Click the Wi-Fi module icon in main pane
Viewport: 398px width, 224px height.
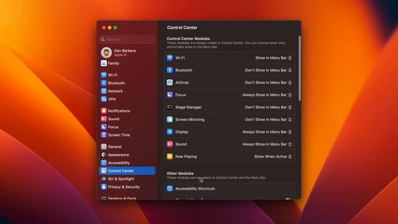click(170, 58)
